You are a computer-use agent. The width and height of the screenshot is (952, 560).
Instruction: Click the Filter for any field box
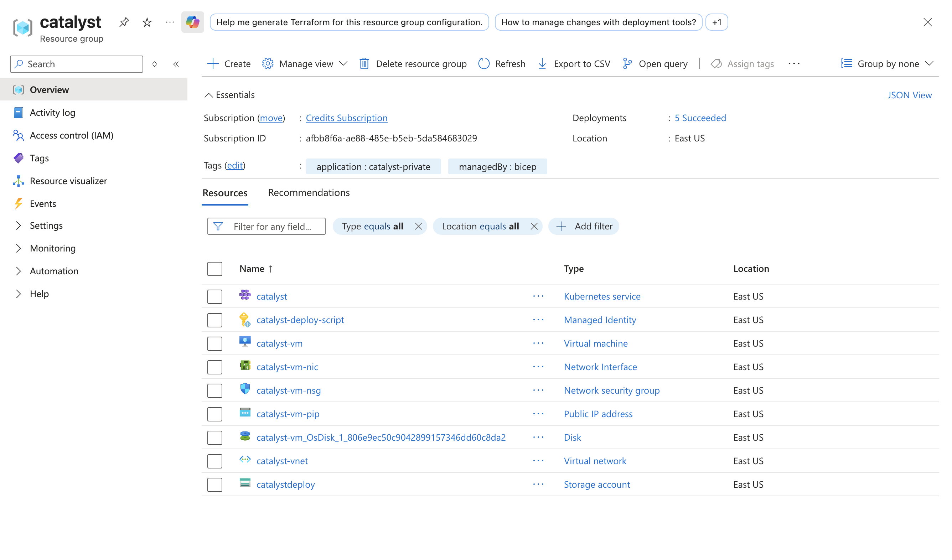click(266, 226)
